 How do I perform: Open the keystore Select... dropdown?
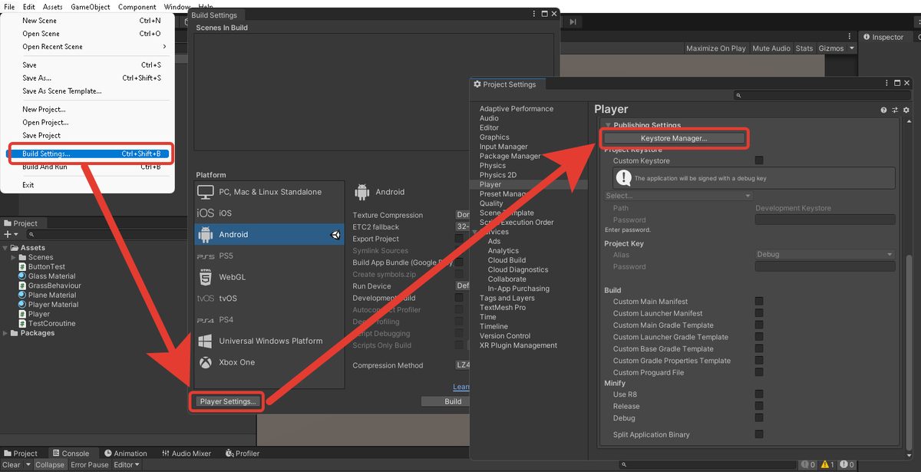[x=678, y=196]
